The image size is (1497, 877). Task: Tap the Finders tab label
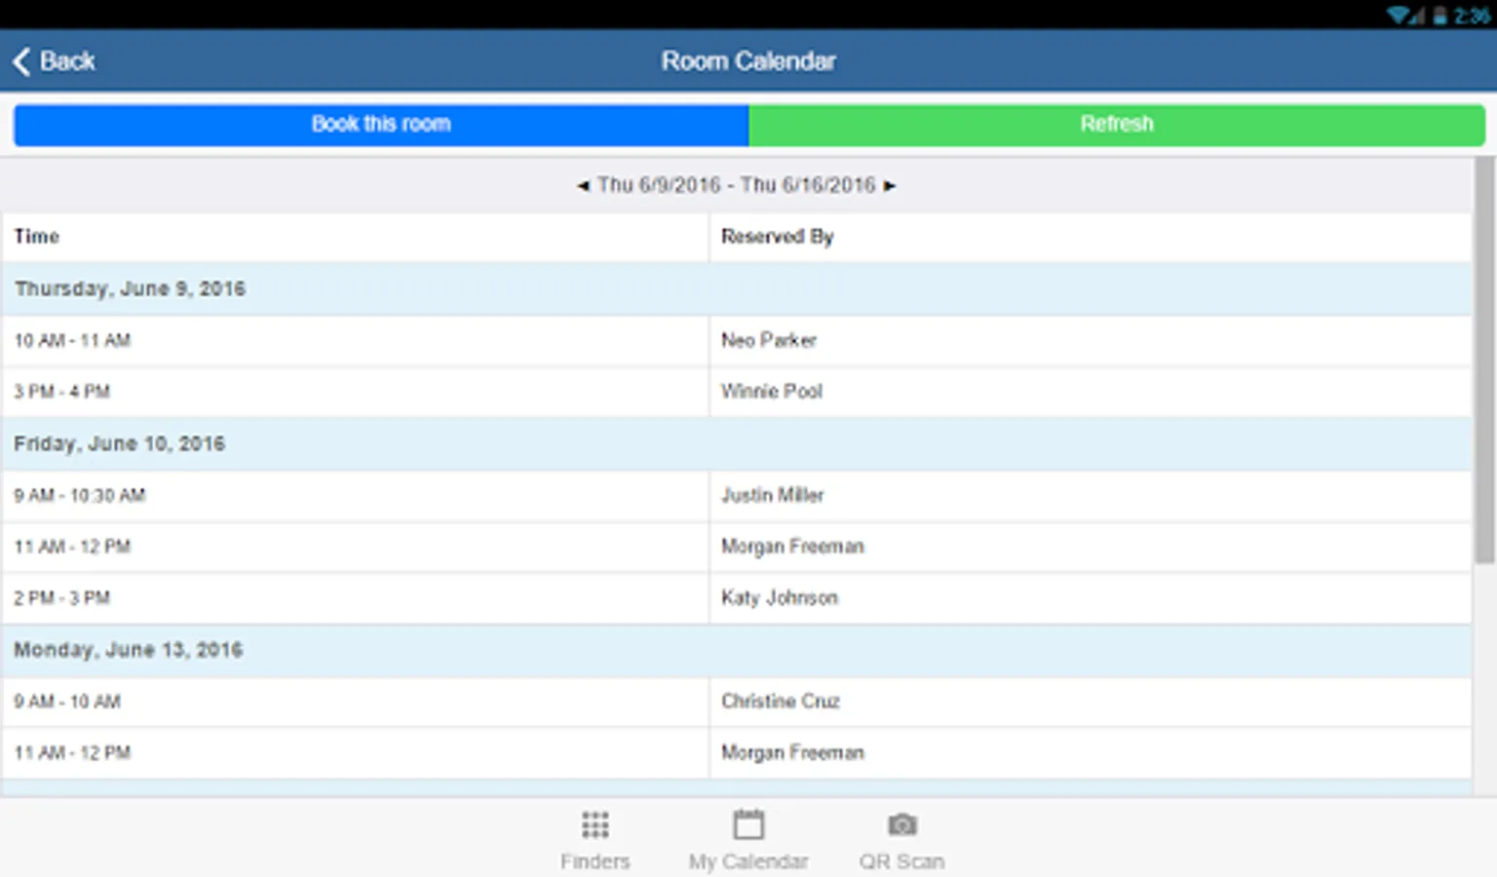click(x=595, y=861)
